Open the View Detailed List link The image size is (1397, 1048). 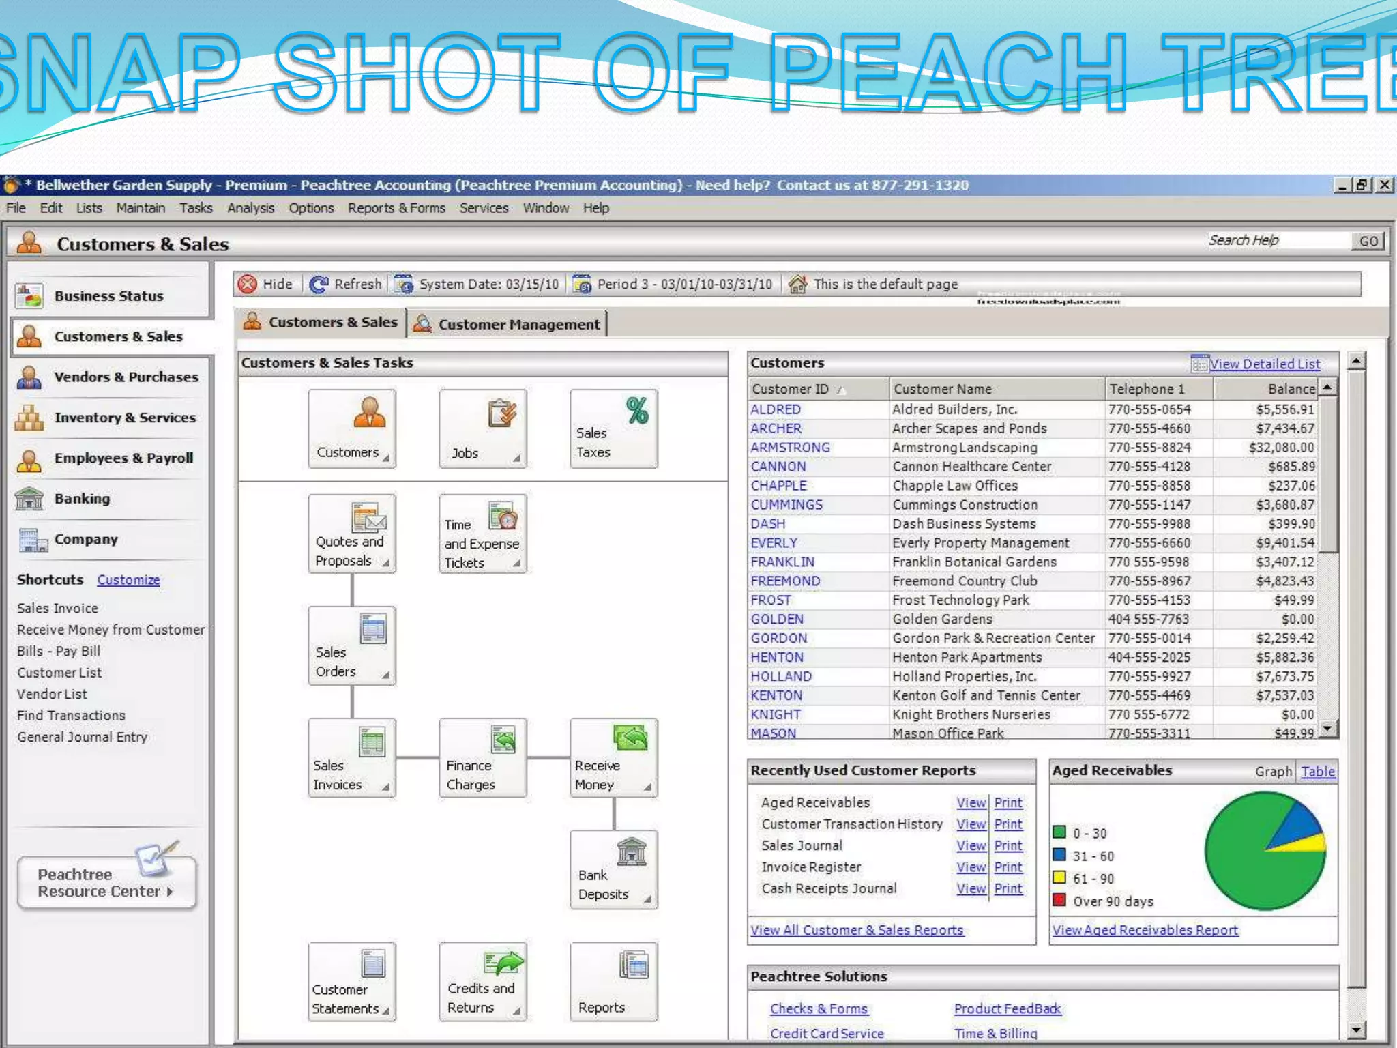click(x=1264, y=364)
